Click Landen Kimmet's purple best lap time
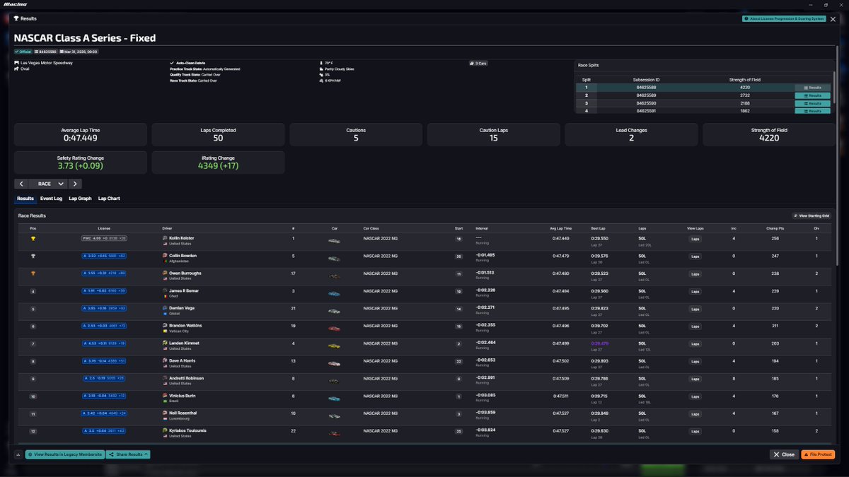Screen dimensions: 849x477 (x=599, y=343)
